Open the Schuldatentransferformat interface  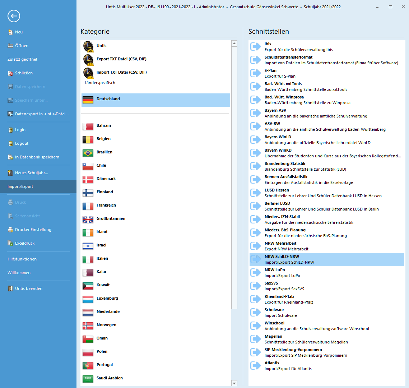pyautogui.click(x=327, y=60)
